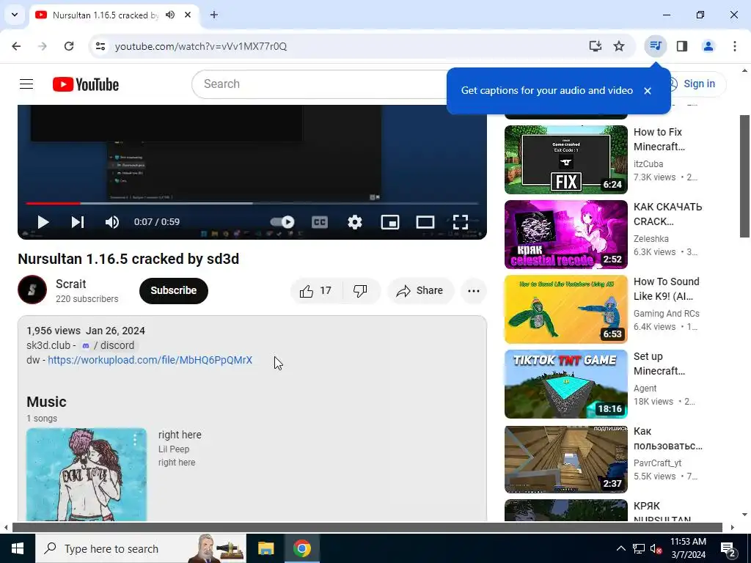This screenshot has width=751, height=563.
Task: Seek on the video progress bar
Action: (252, 204)
